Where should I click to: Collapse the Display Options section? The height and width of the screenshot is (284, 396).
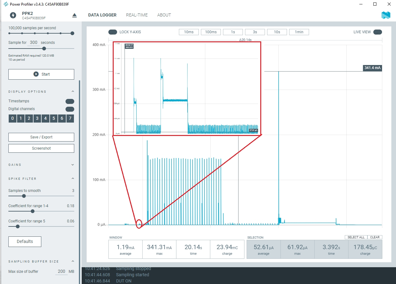(x=73, y=91)
